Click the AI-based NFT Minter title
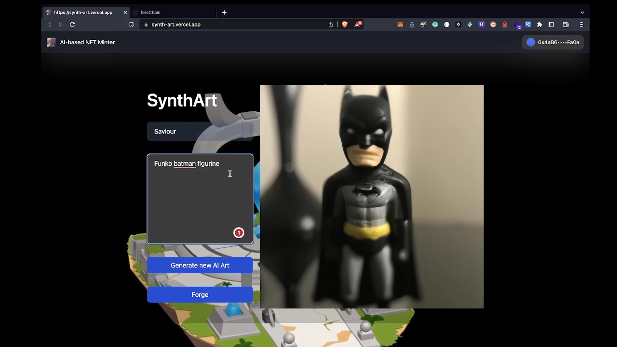 pyautogui.click(x=87, y=42)
